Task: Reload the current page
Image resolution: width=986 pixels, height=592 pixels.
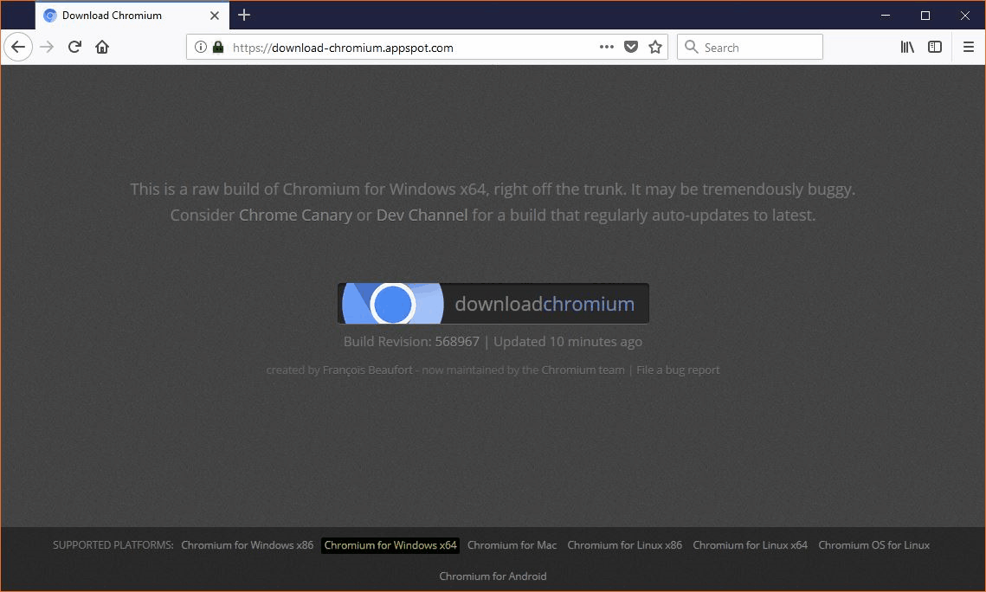Action: click(74, 48)
